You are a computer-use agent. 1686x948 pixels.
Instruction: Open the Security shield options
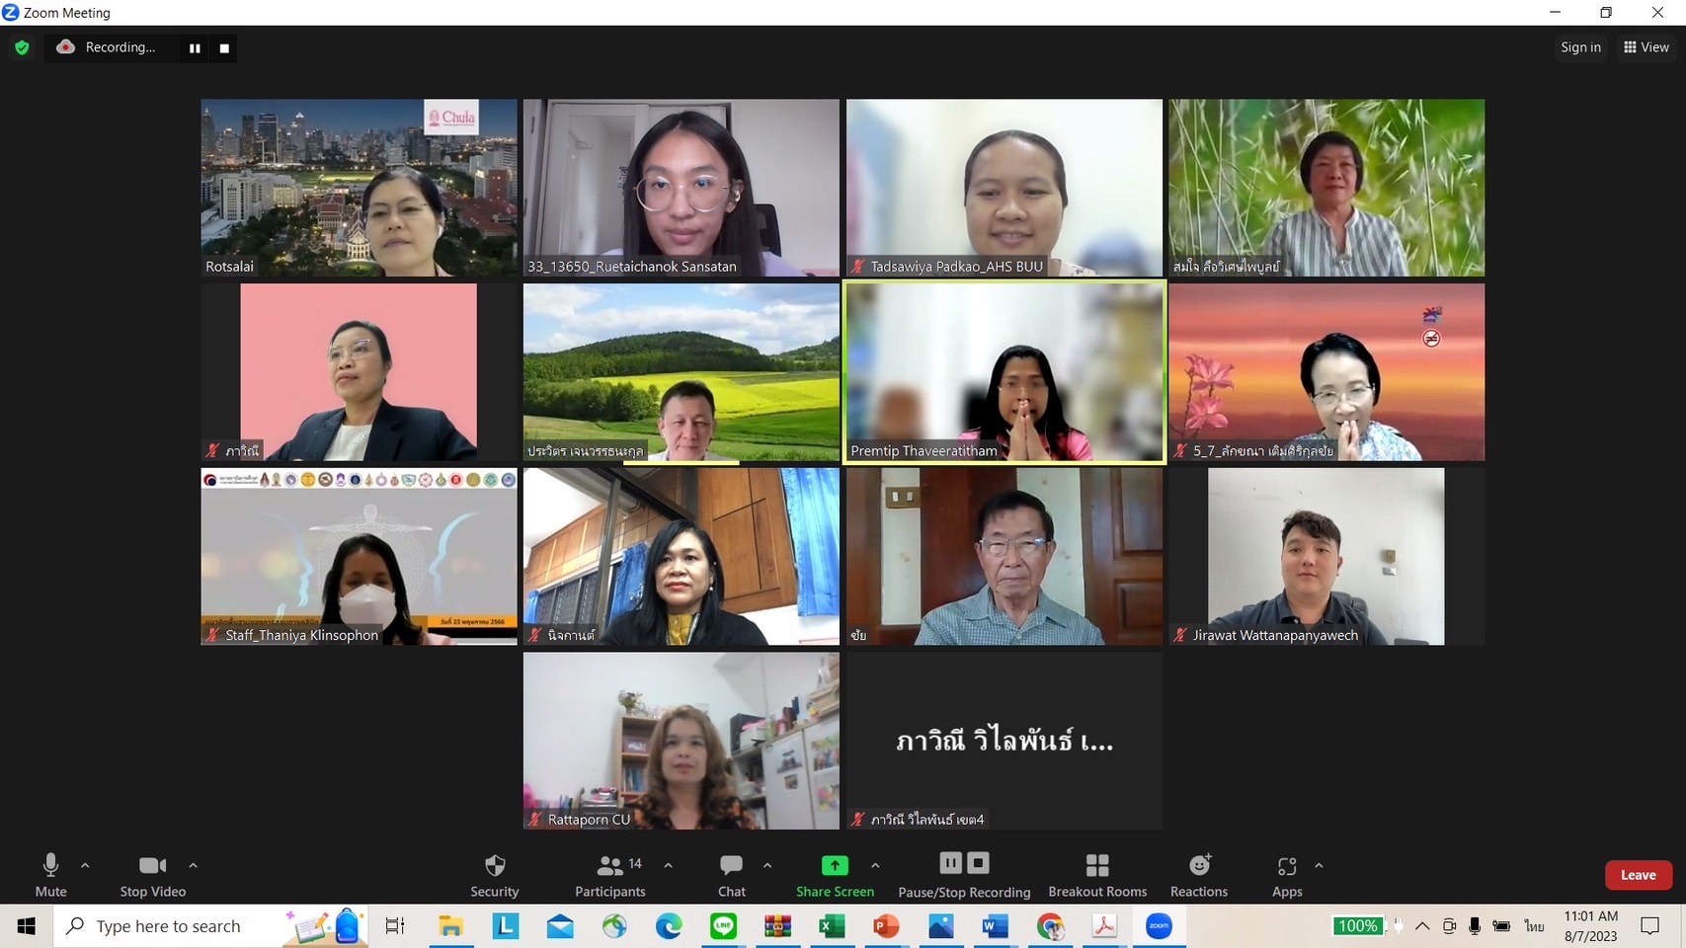(495, 874)
